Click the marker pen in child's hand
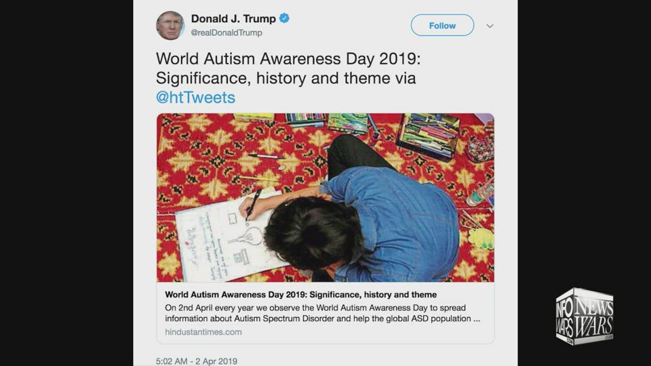Viewport: 651px width, 366px height. click(253, 203)
